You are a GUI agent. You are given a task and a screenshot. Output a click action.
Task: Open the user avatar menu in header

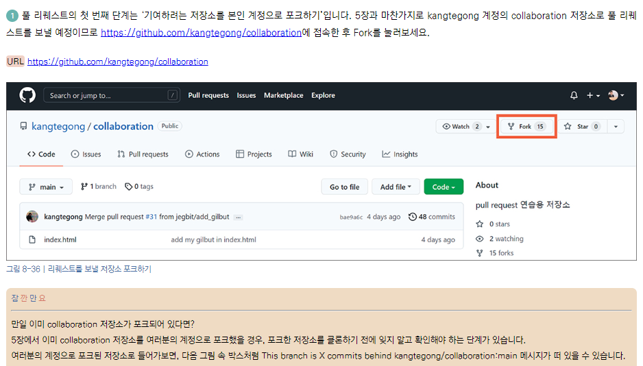click(616, 95)
